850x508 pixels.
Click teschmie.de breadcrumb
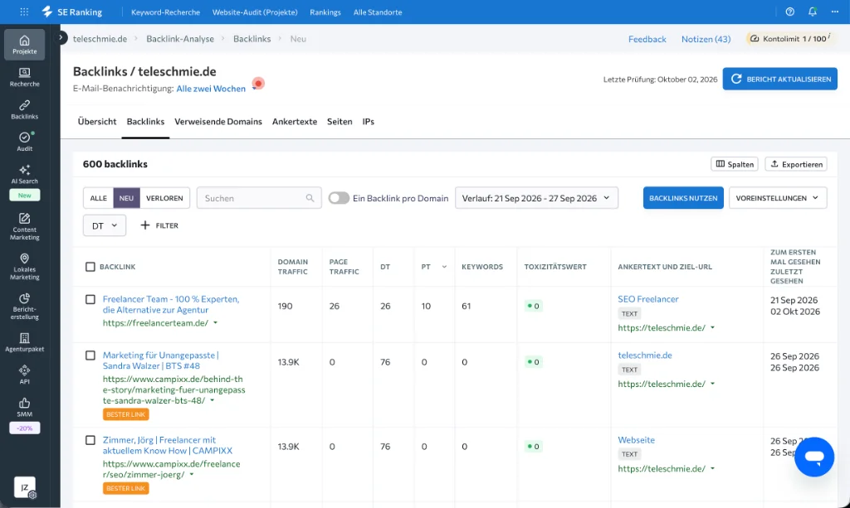click(x=100, y=39)
